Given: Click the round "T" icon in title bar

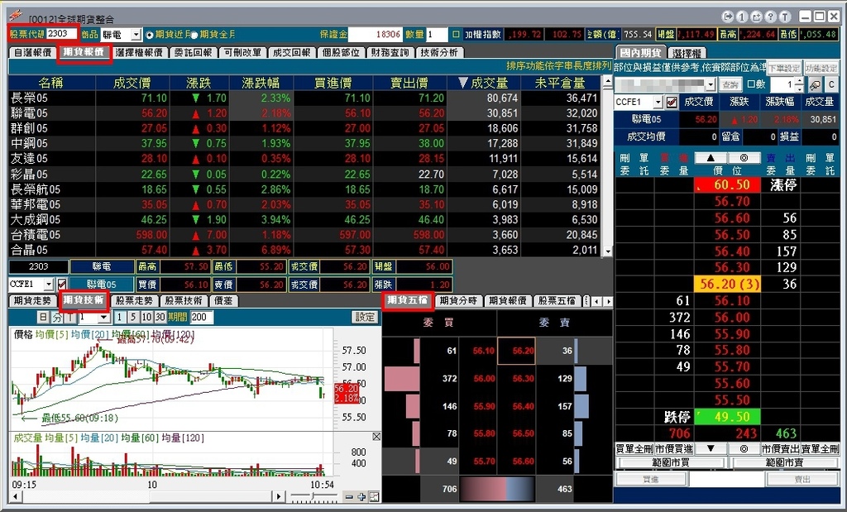Looking at the screenshot, I should point(785,17).
